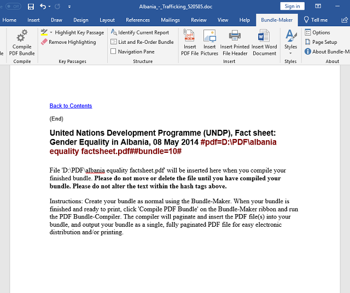Click the Insert Printed File Header icon
Screen dimensions: 350x293
coord(235,36)
